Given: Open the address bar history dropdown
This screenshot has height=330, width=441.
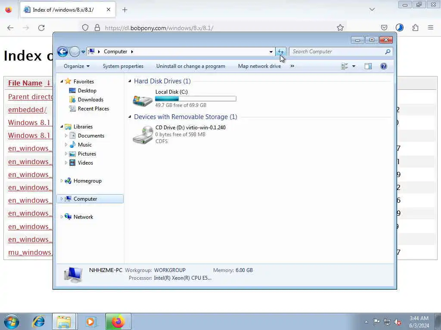Looking at the screenshot, I should point(271,52).
